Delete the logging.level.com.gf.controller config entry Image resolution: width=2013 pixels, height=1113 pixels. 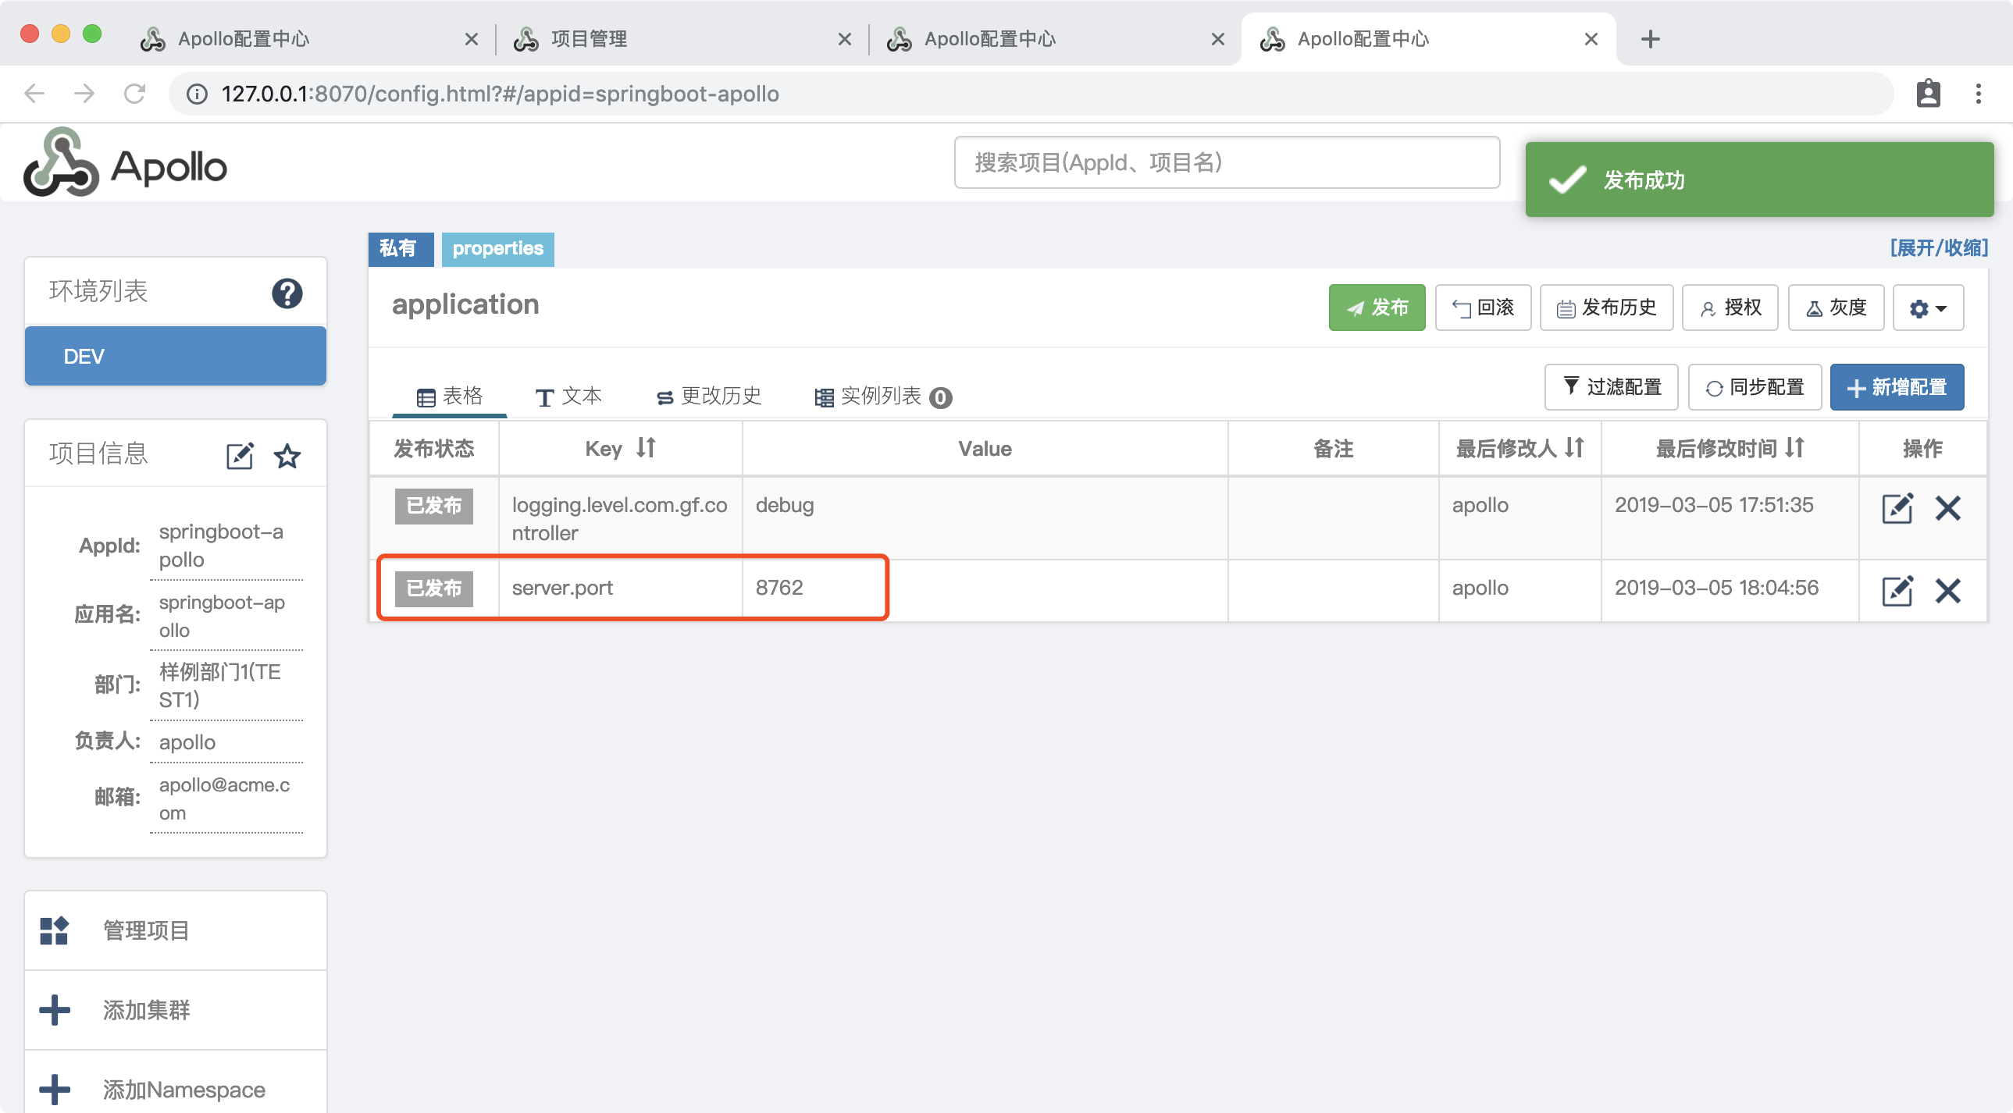click(1947, 507)
